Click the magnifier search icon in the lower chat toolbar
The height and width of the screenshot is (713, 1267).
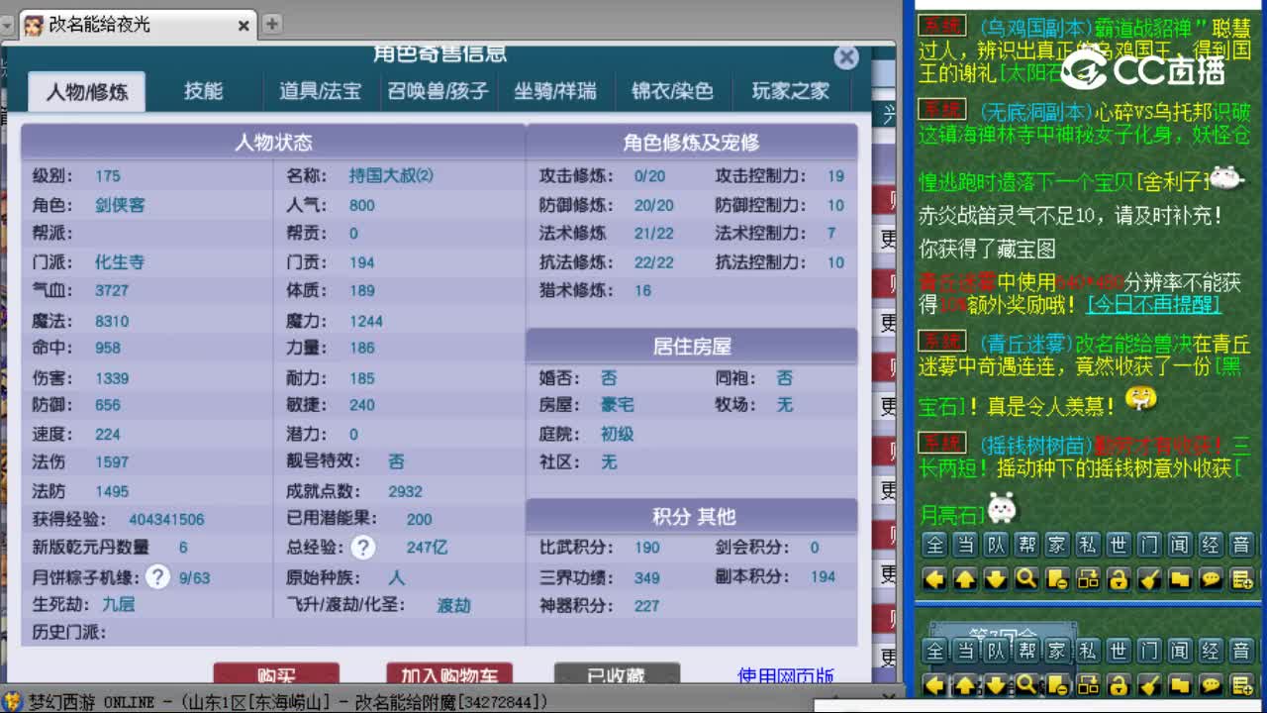(1026, 684)
